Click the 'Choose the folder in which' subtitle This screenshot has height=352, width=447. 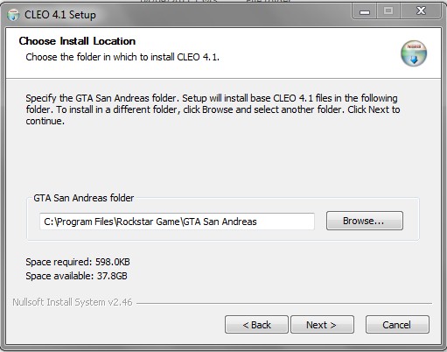click(x=122, y=57)
